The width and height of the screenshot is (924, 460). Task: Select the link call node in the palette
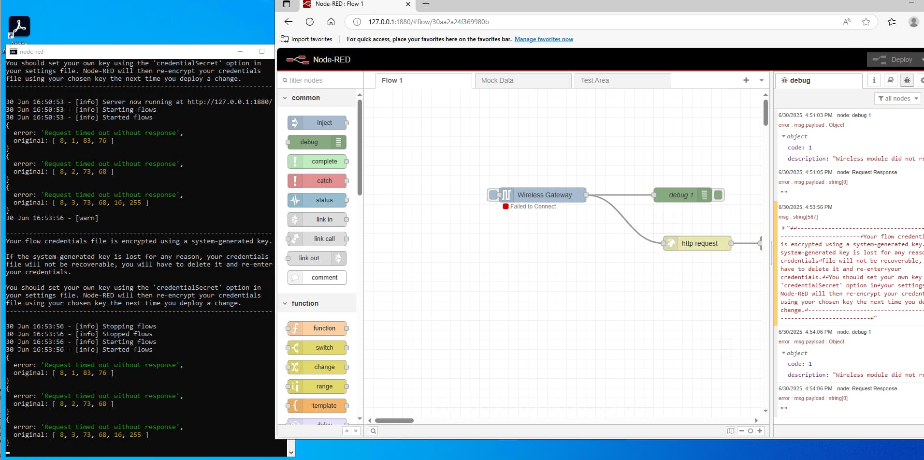pos(317,239)
